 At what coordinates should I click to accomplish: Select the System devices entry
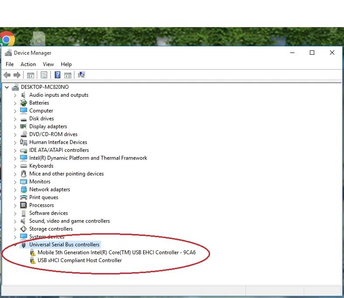47,237
